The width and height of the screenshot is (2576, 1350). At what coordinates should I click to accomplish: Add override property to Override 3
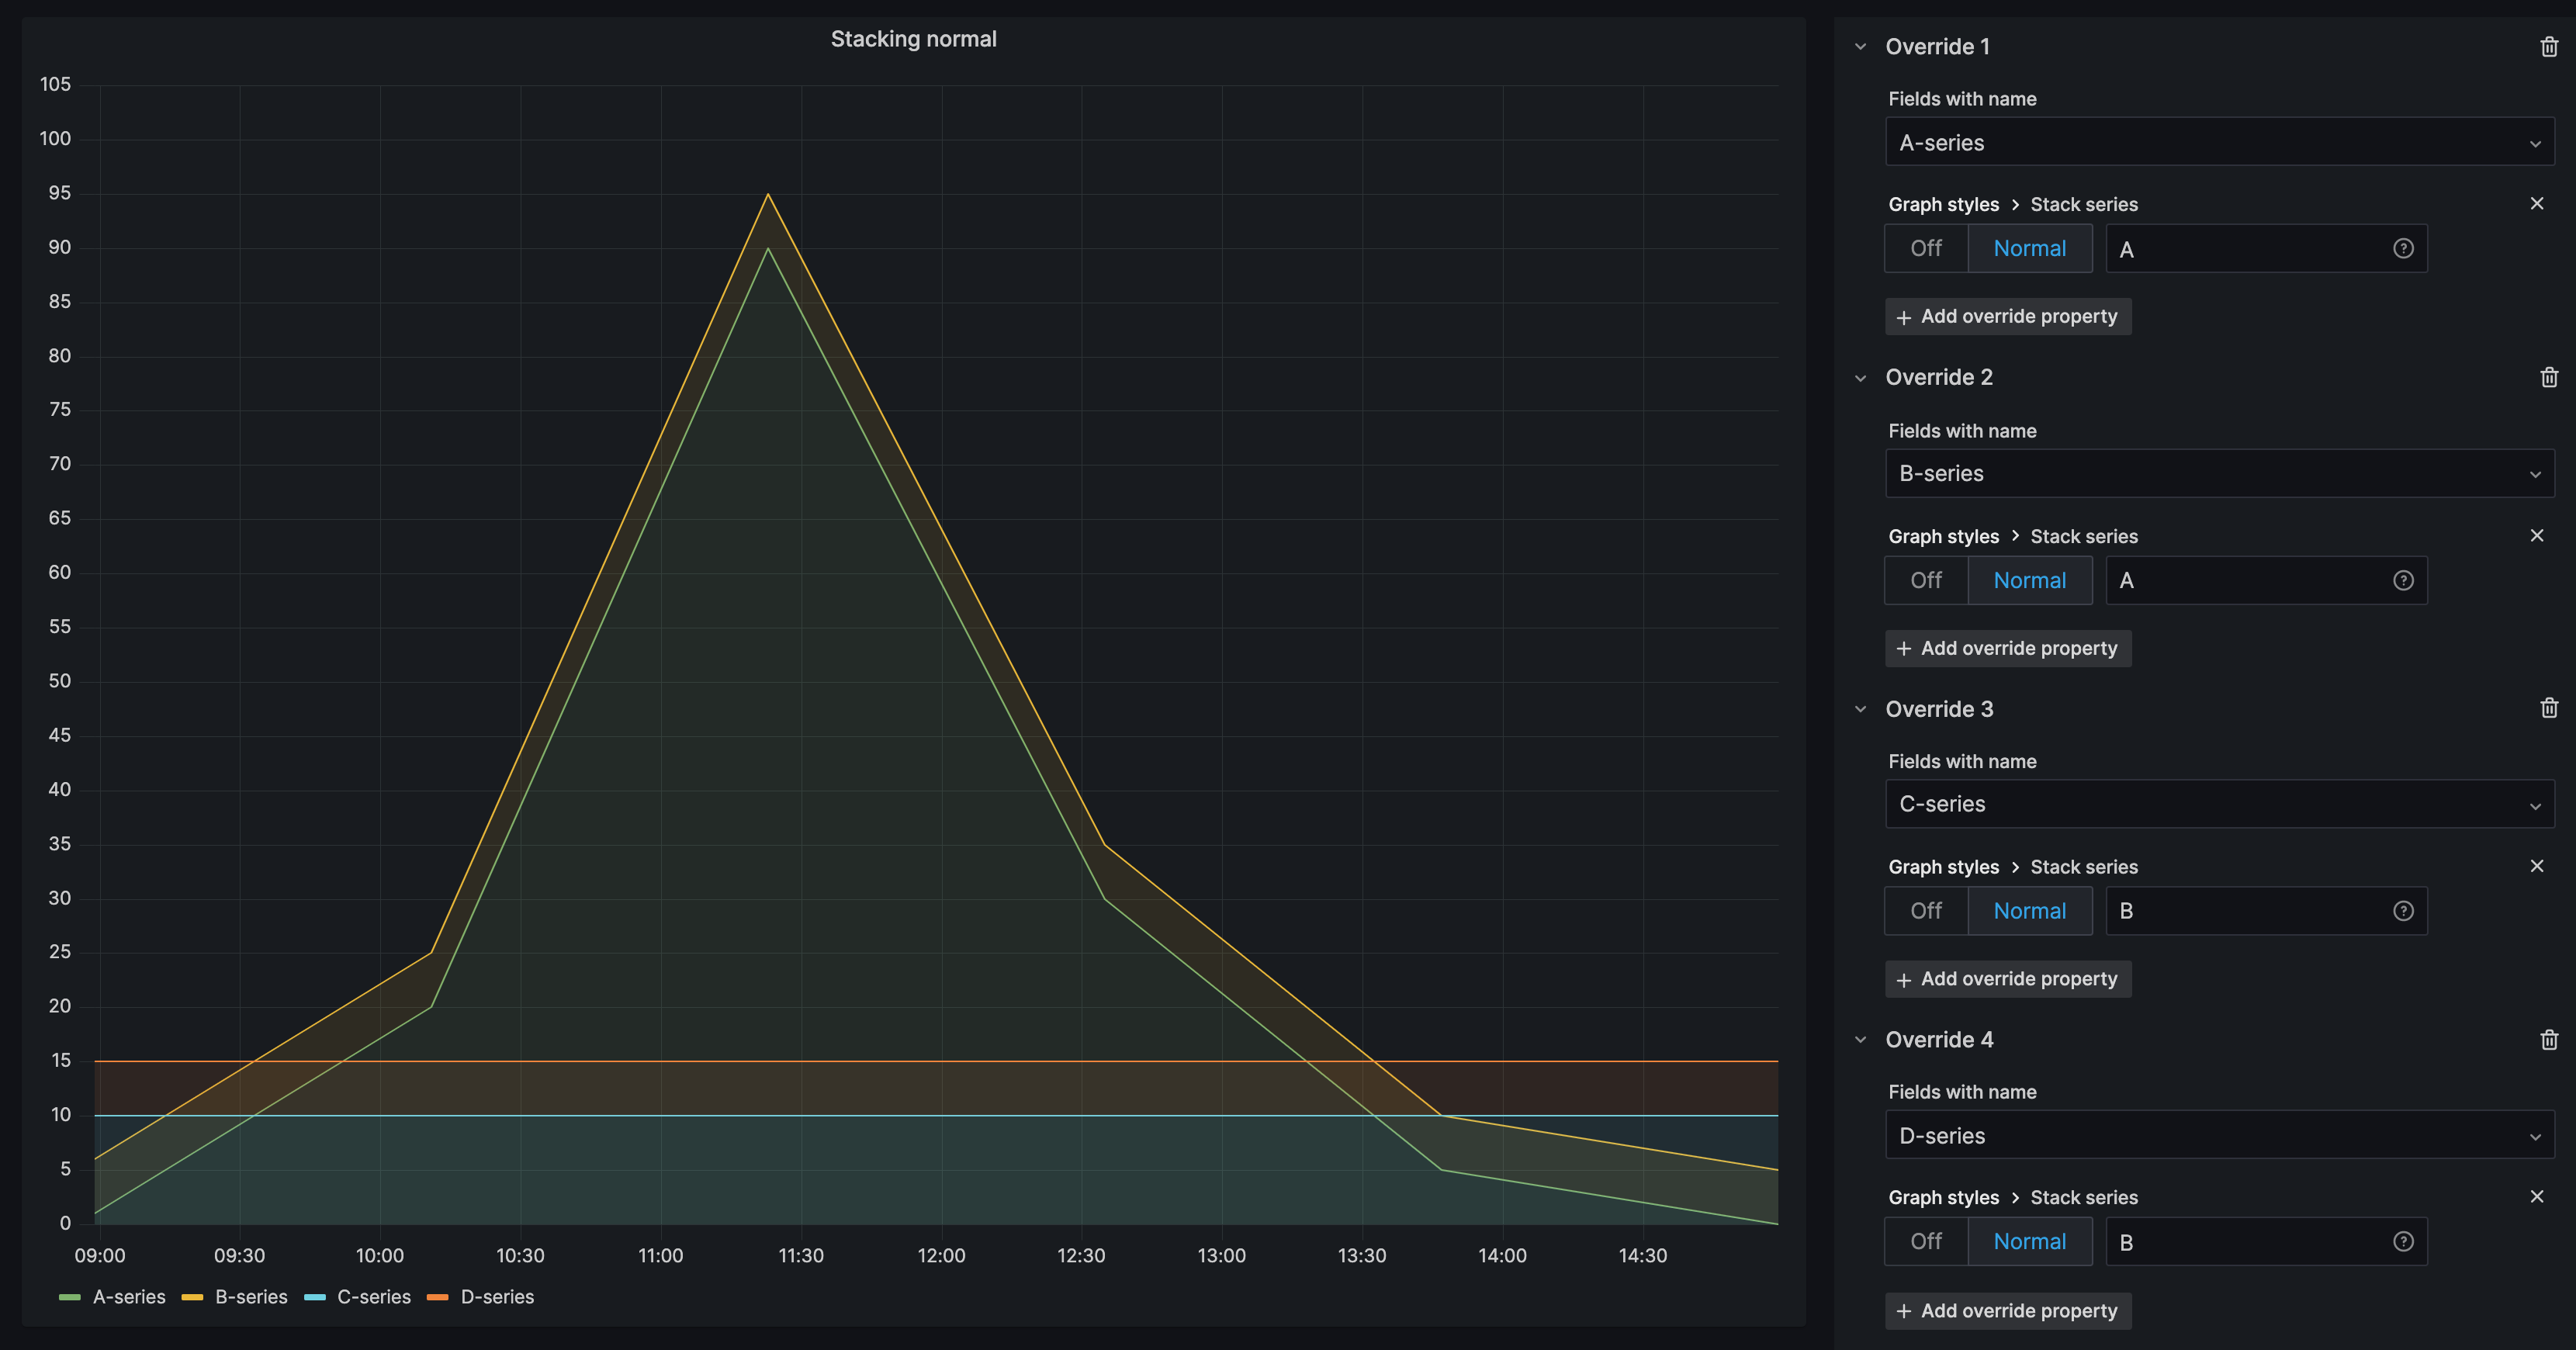tap(2007, 979)
